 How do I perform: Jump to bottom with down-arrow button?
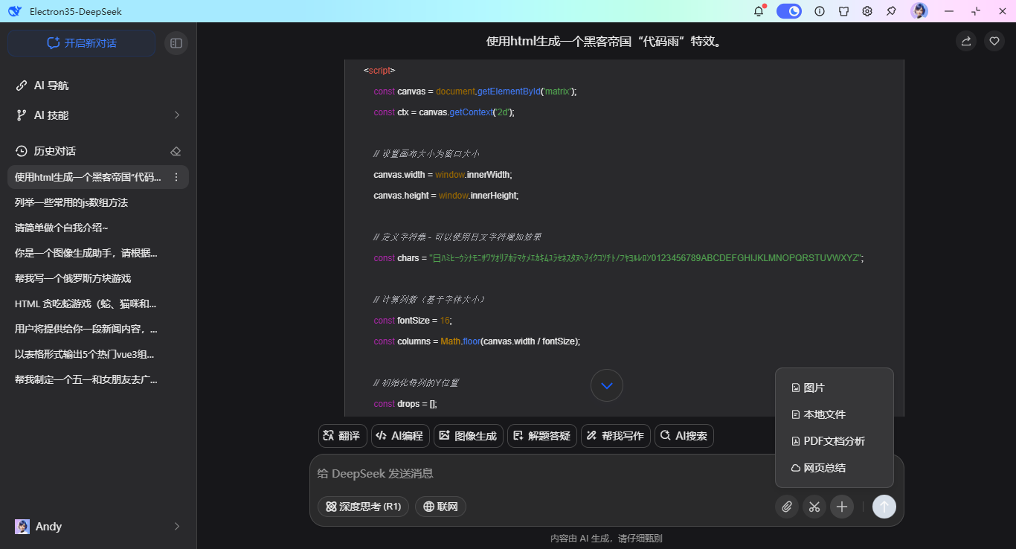click(x=607, y=385)
